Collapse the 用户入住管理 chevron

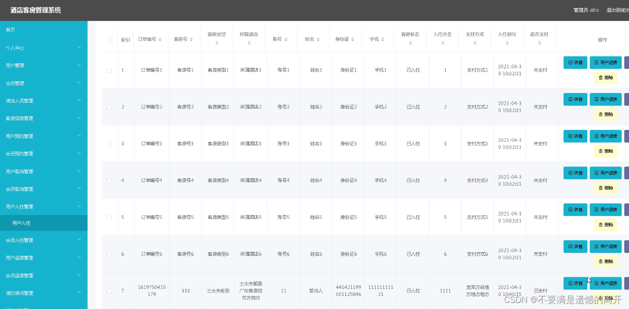[x=79, y=206]
